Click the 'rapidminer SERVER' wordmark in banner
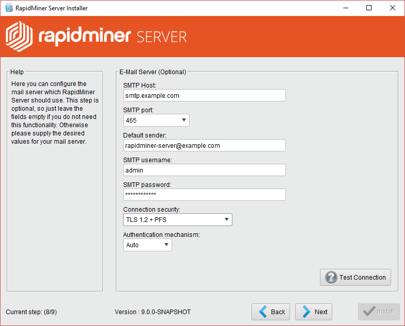 [112, 37]
